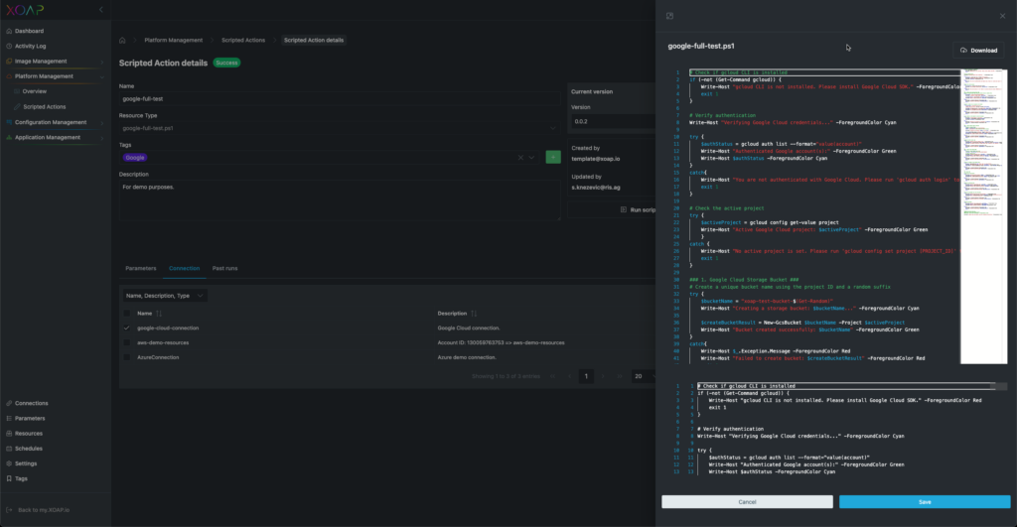Open Activity Log in sidebar
This screenshot has width=1017, height=527.
[x=30, y=46]
